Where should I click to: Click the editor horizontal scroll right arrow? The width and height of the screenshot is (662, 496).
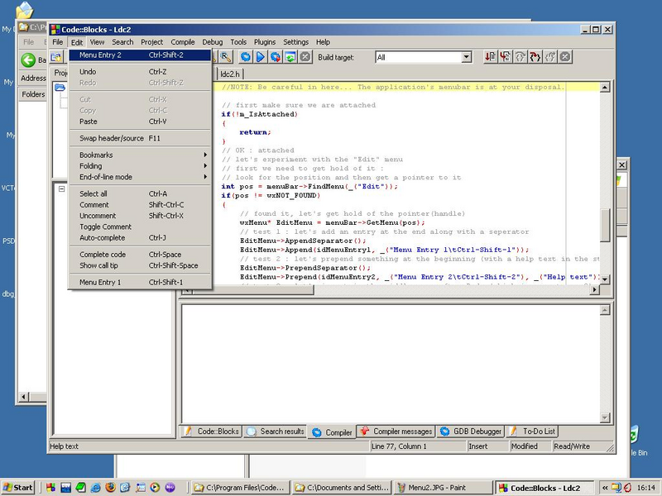click(x=594, y=289)
